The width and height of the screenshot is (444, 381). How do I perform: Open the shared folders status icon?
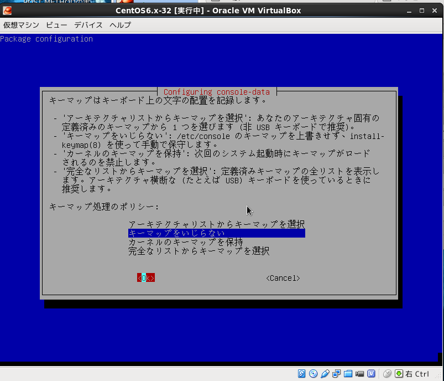point(348,374)
